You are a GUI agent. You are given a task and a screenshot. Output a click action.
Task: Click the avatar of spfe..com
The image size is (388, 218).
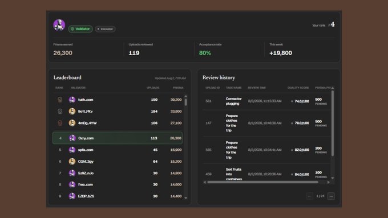[72, 150]
